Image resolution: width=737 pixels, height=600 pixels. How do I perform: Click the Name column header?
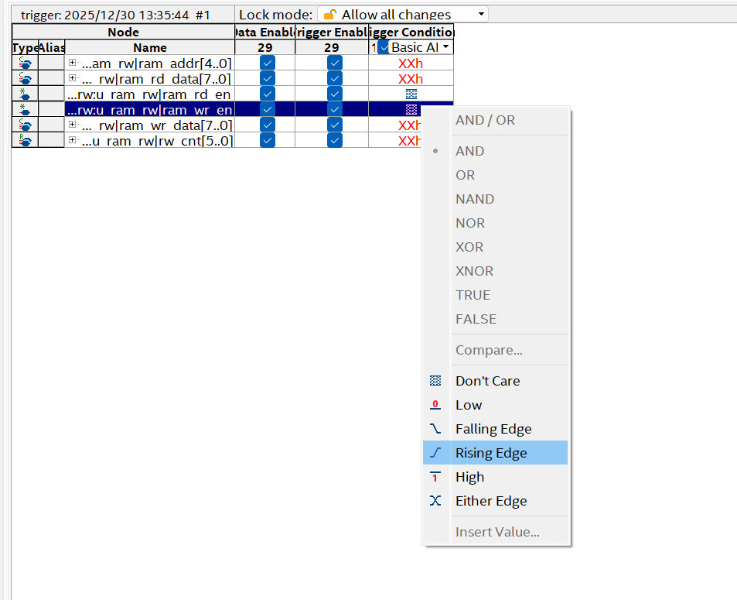tap(149, 47)
